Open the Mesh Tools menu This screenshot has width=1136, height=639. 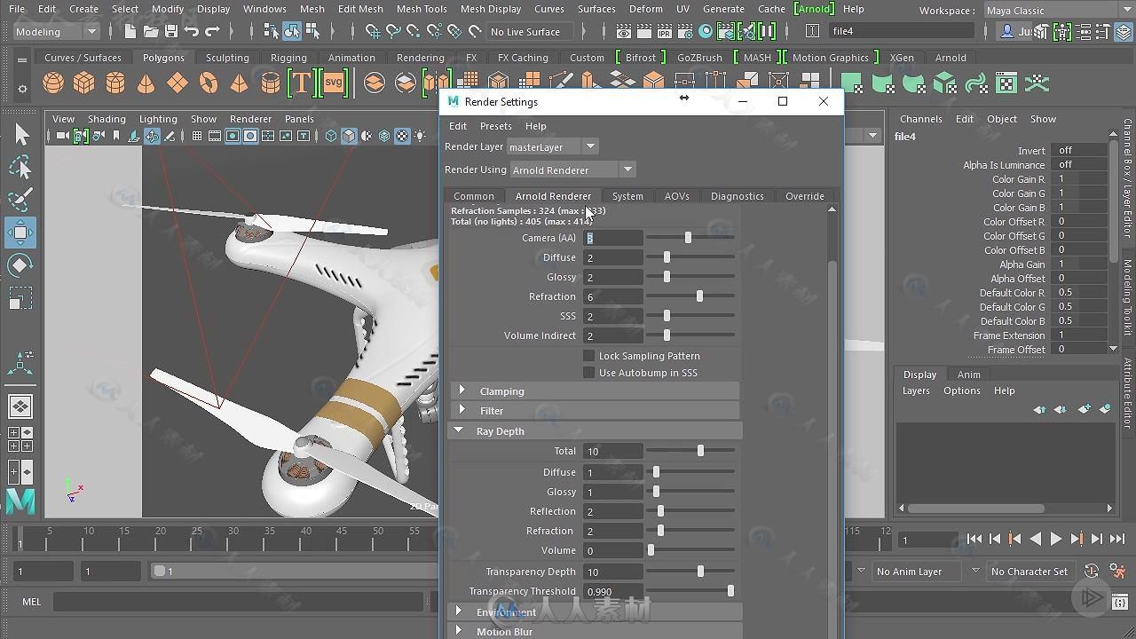point(422,9)
